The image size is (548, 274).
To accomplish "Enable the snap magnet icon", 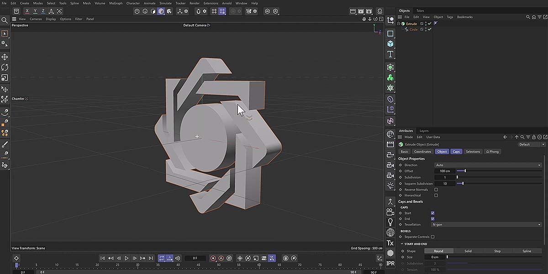I will coord(198,11).
